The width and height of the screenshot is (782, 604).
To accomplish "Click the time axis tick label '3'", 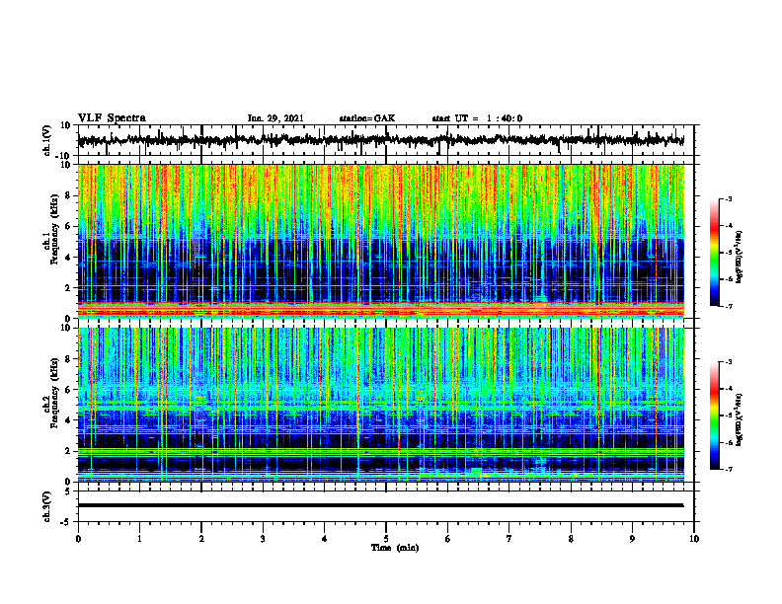I will 263,539.
